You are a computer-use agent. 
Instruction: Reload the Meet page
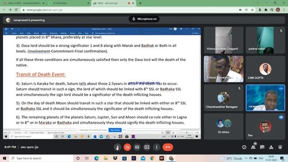point(16,10)
